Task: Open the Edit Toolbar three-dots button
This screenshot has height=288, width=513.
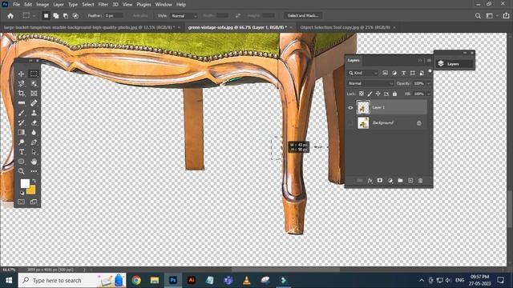Action: 34,171
